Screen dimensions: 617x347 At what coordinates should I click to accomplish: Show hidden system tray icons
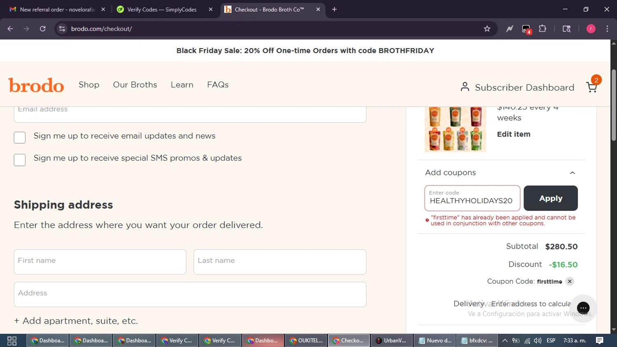[505, 340]
